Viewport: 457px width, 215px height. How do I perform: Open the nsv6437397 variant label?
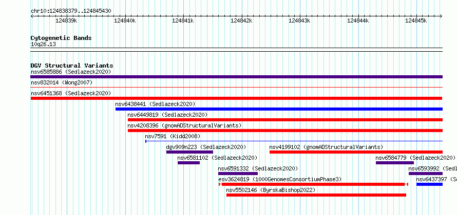point(436,179)
